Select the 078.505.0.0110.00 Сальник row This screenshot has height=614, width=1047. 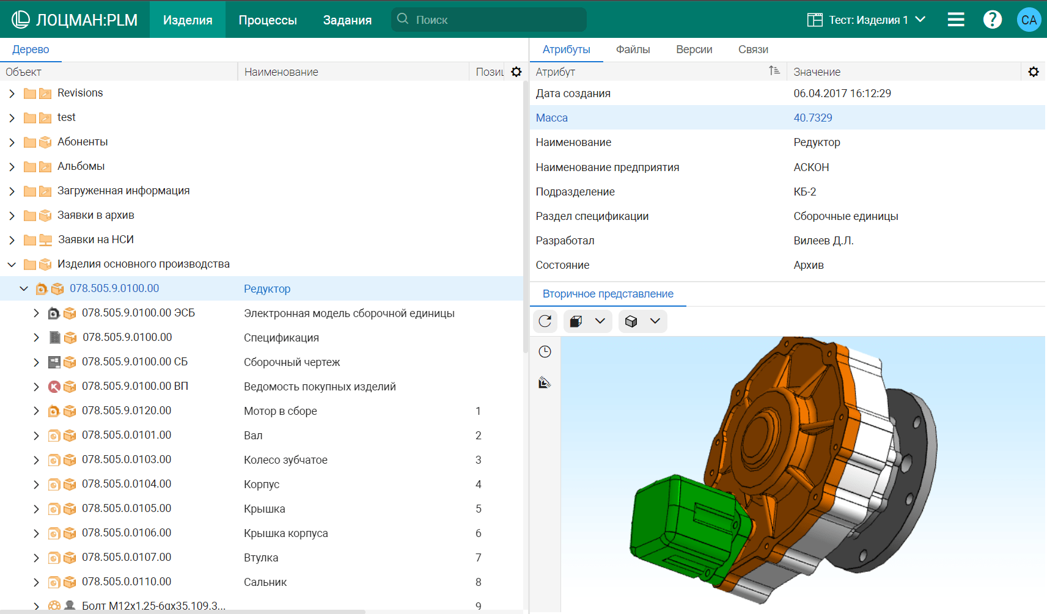(262, 582)
